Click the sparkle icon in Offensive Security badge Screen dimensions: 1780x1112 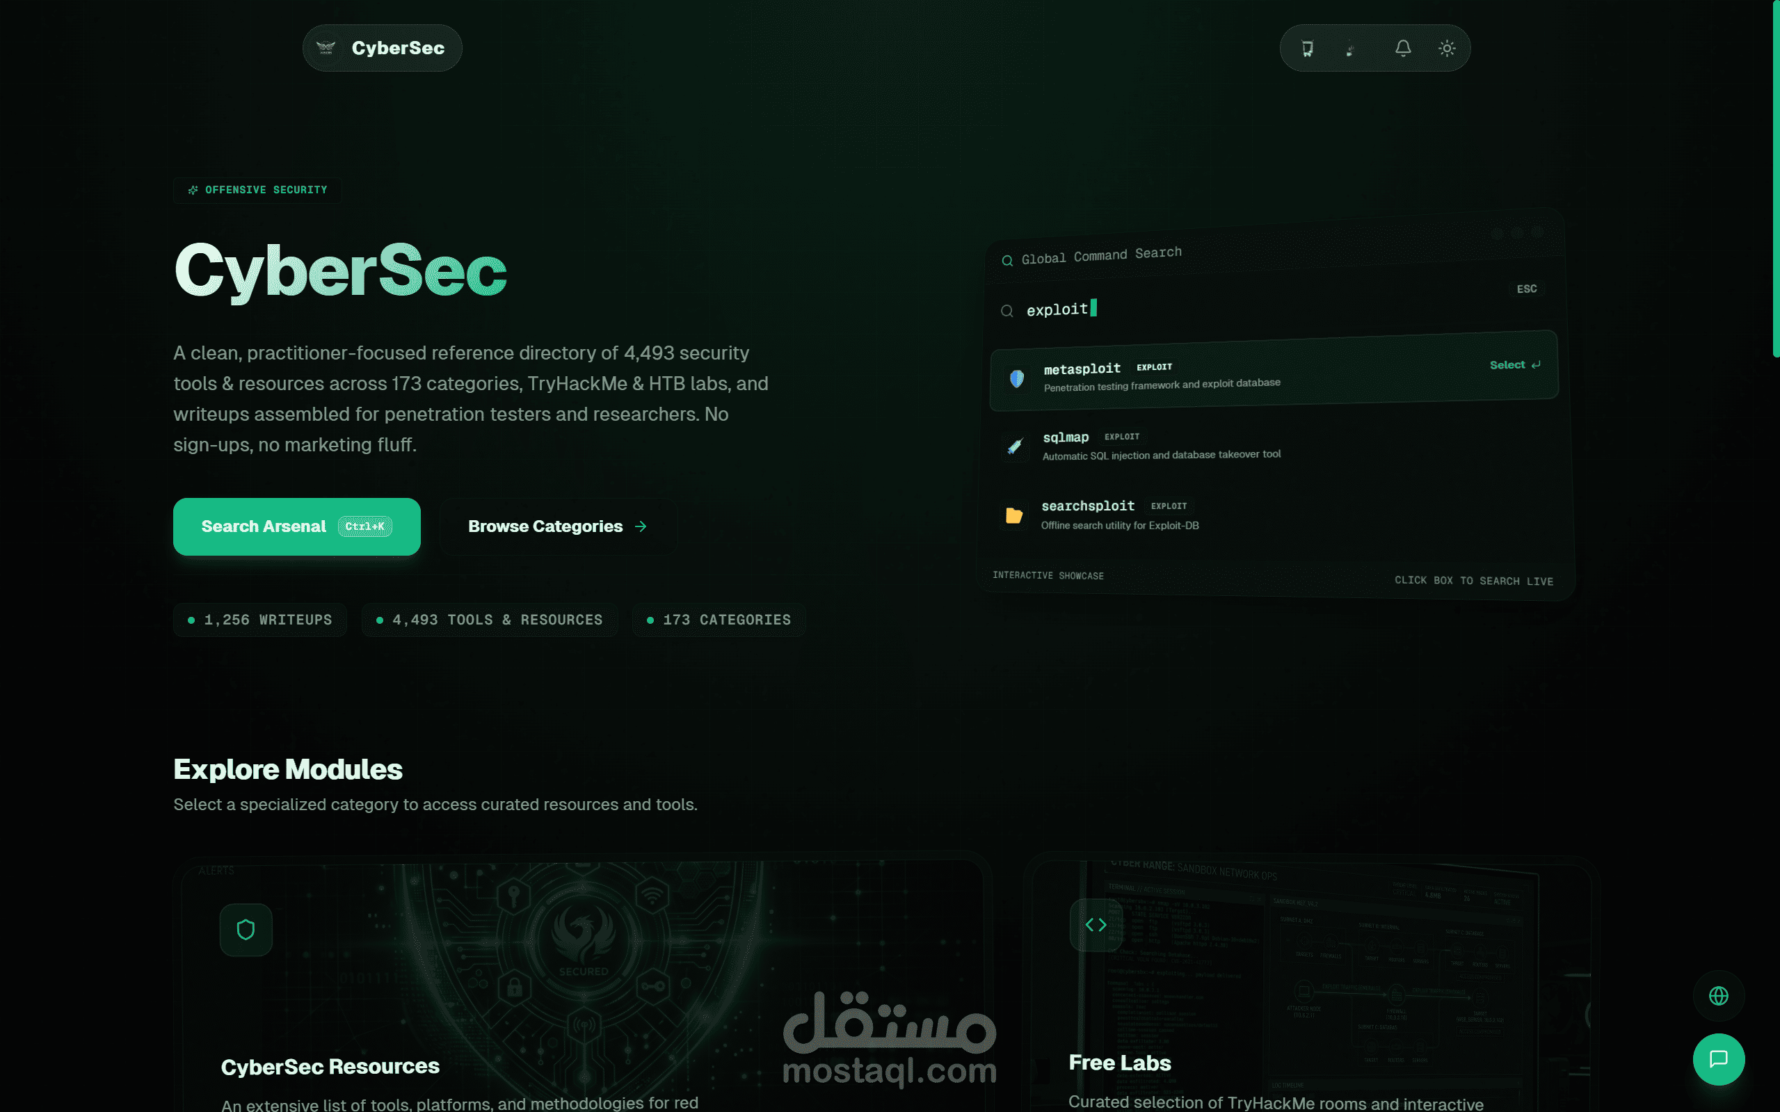193,190
